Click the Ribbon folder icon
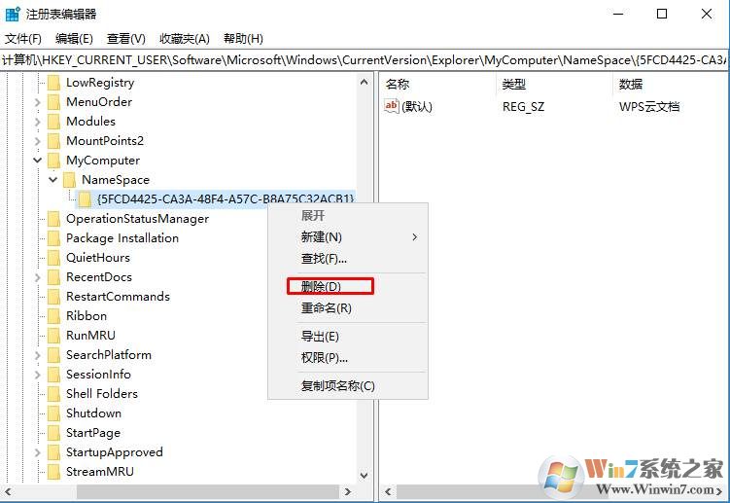 [54, 316]
